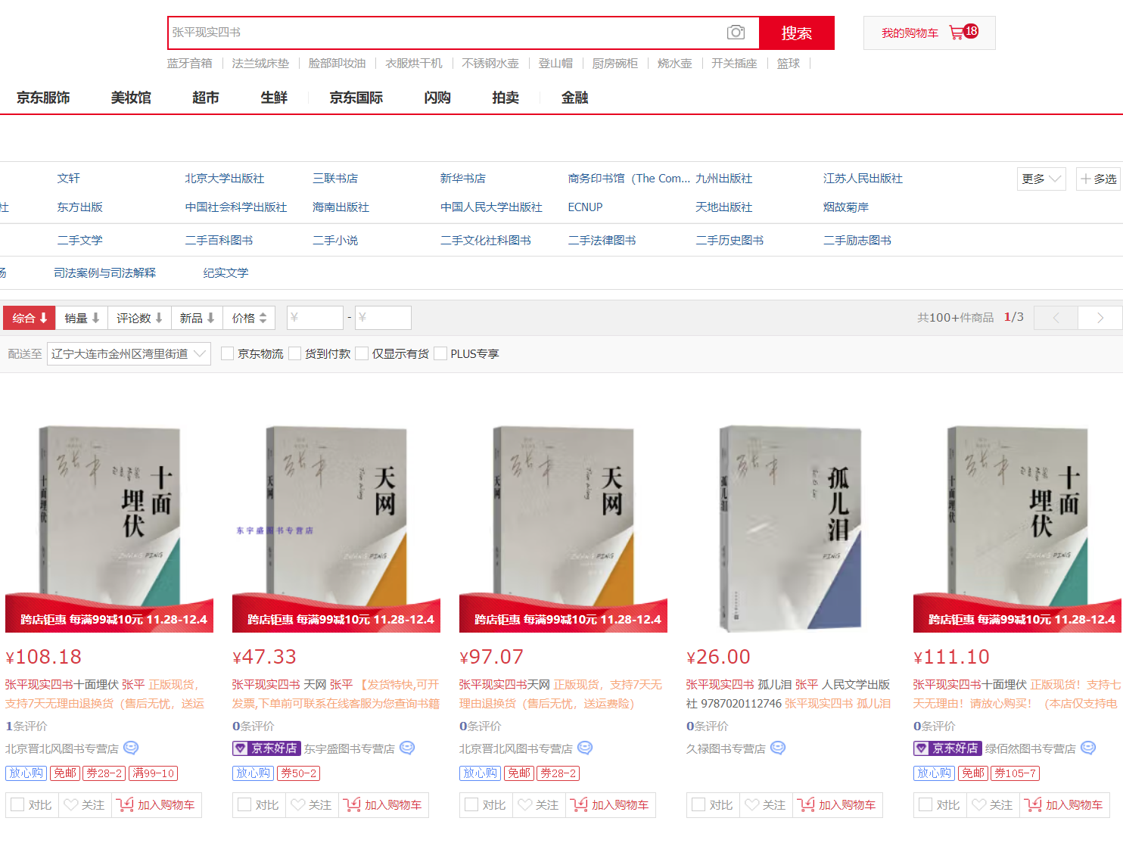Check the 京东物流 filter checkbox

(x=227, y=353)
